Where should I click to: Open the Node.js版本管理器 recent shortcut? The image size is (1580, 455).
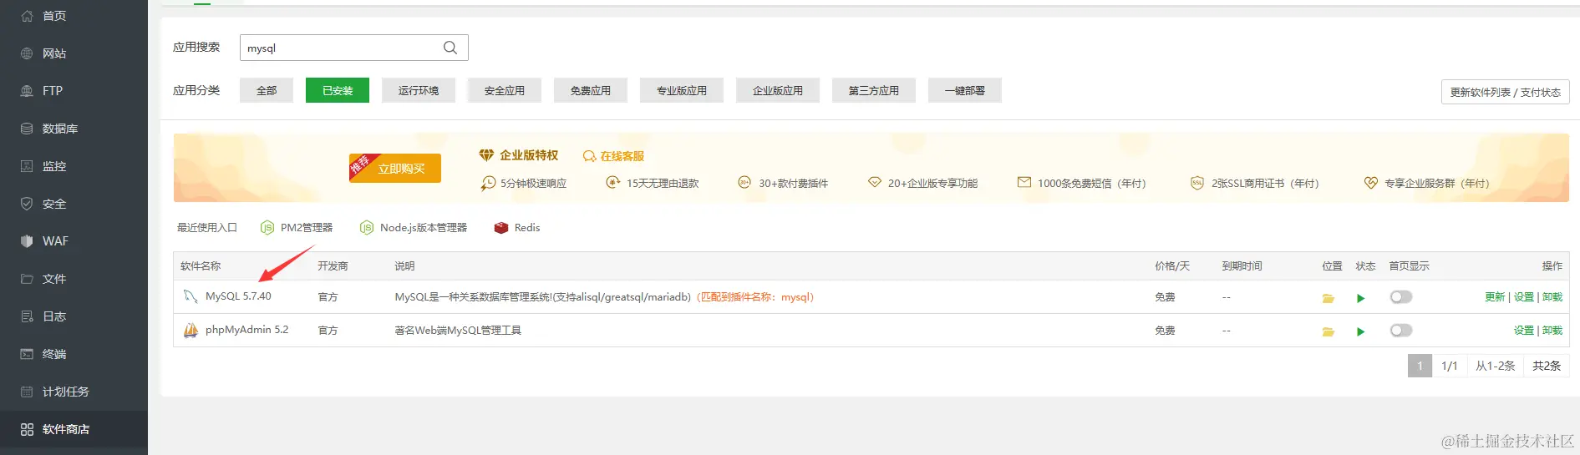coord(414,228)
